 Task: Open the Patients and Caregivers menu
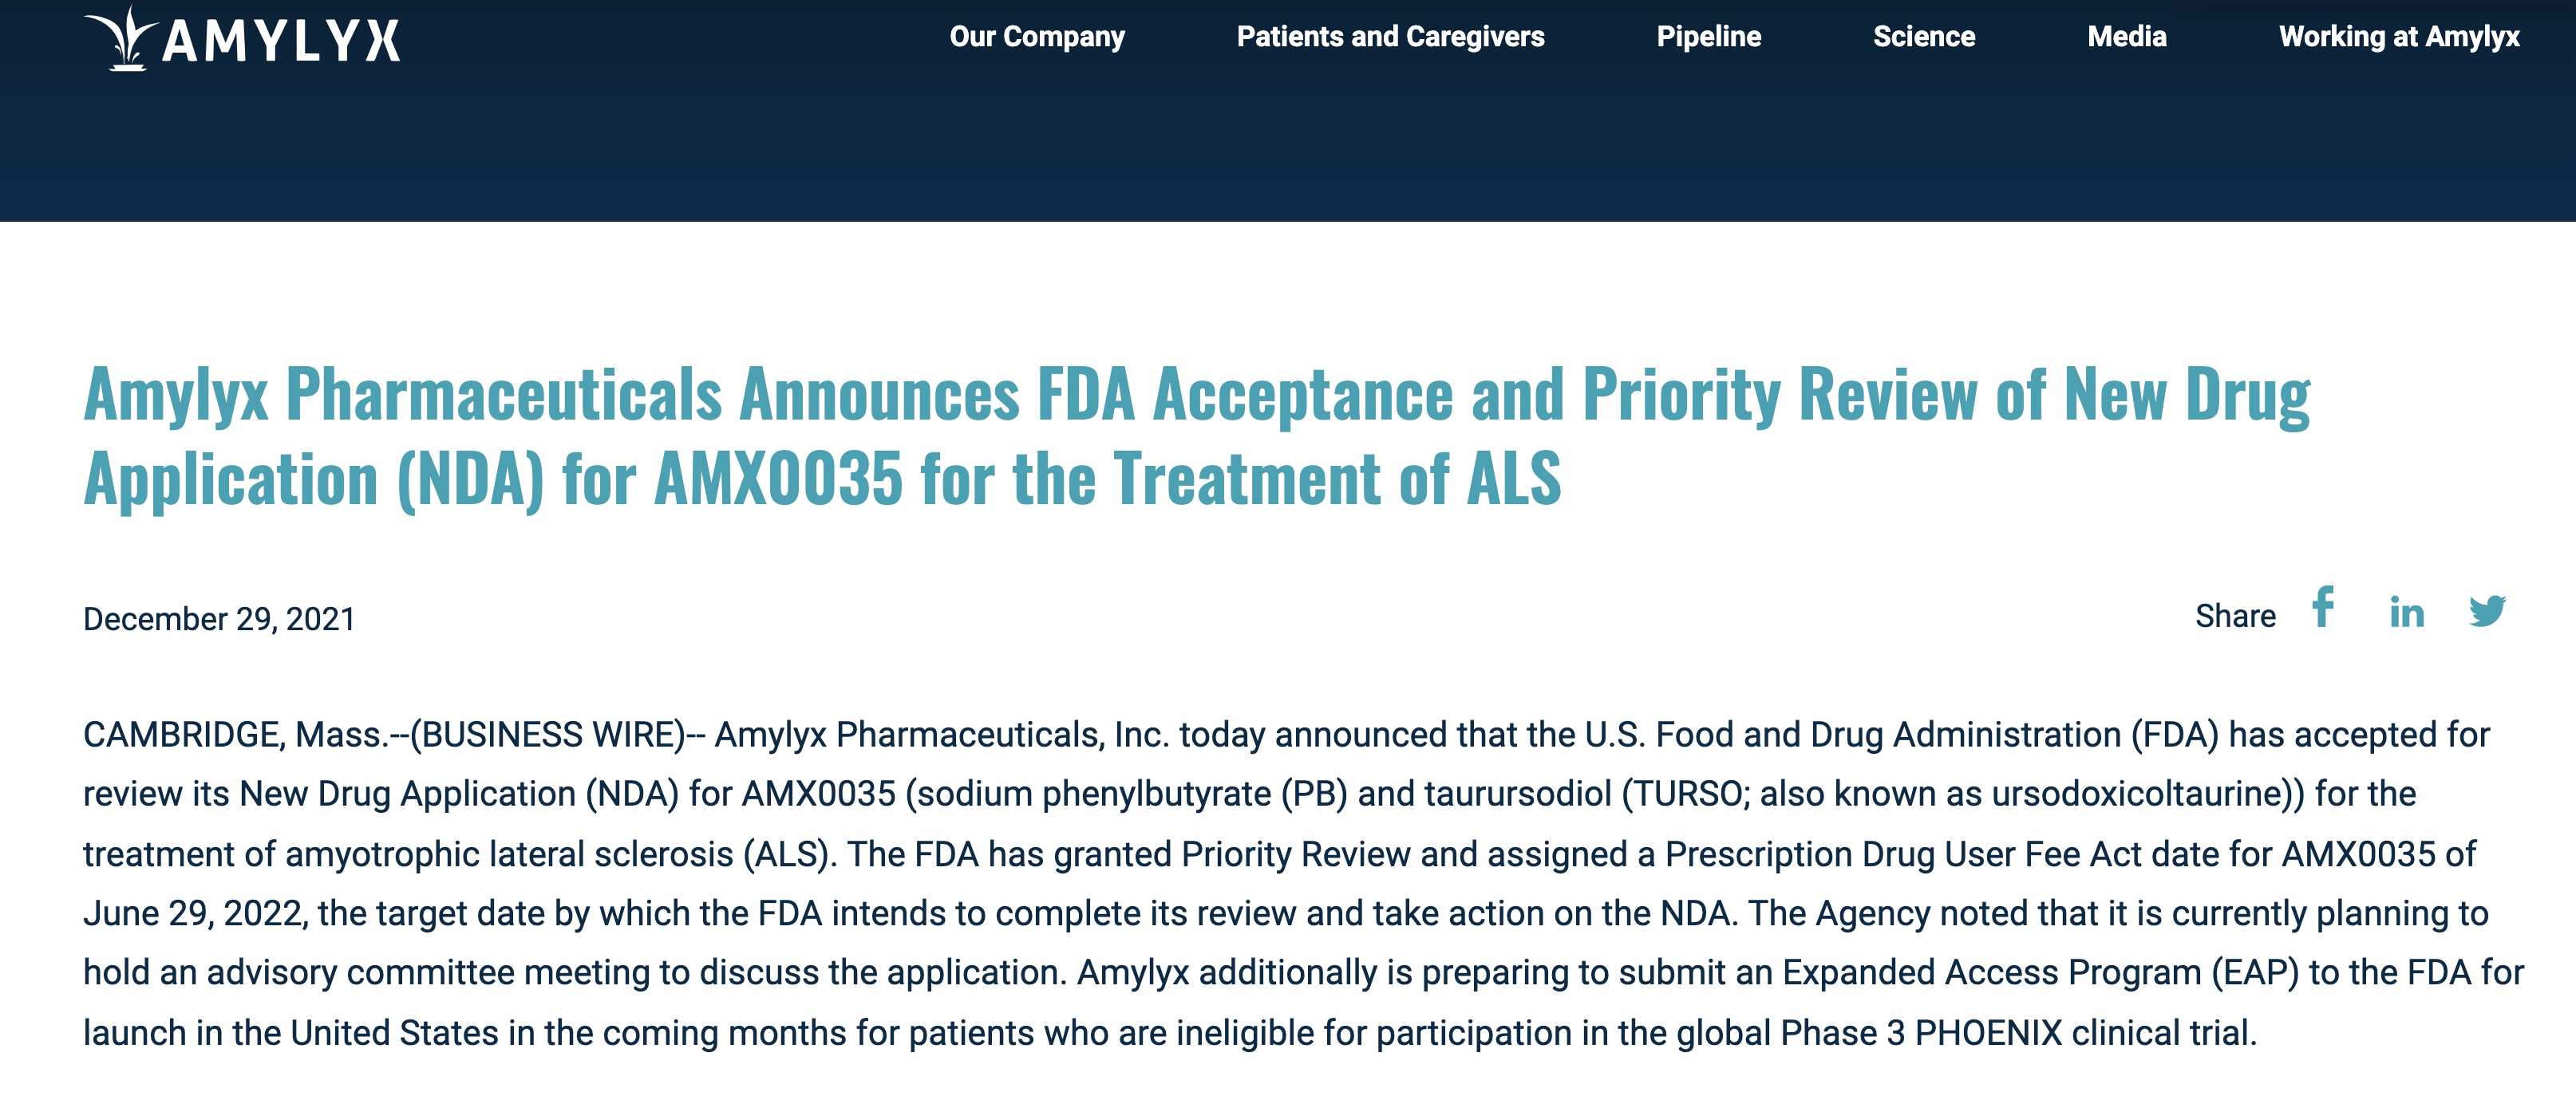[1390, 37]
